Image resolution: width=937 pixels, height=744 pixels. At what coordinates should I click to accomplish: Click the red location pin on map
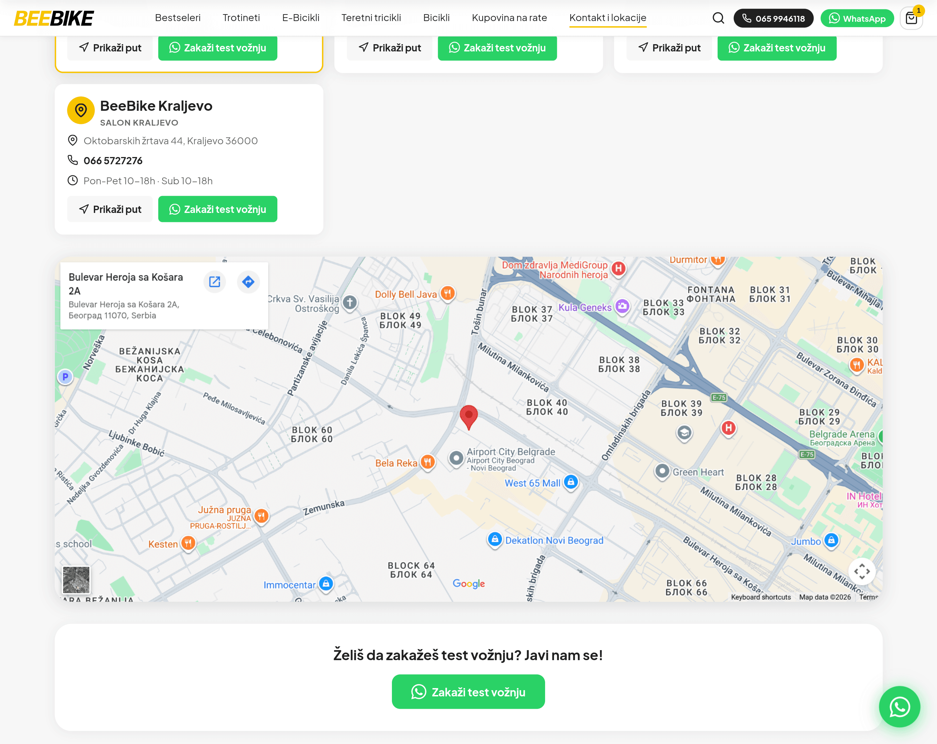[x=468, y=417]
